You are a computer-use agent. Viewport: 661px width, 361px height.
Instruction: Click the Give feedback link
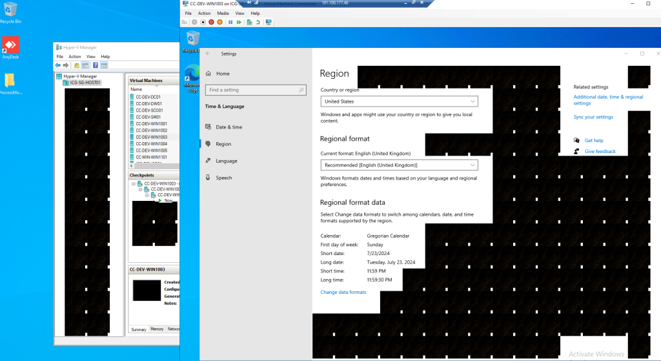pos(600,151)
